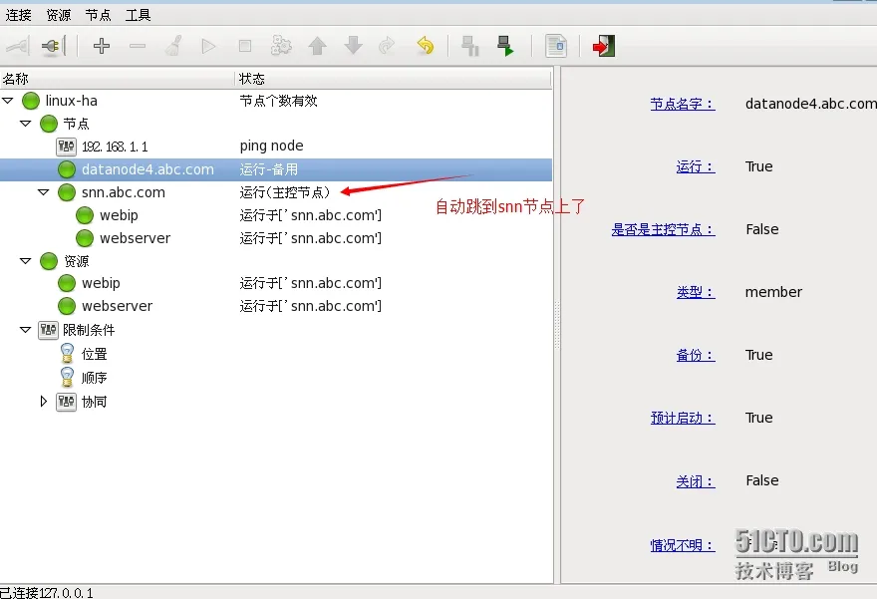Click the 运行: link label
Viewport: 877px width, 599px height.
point(696,166)
